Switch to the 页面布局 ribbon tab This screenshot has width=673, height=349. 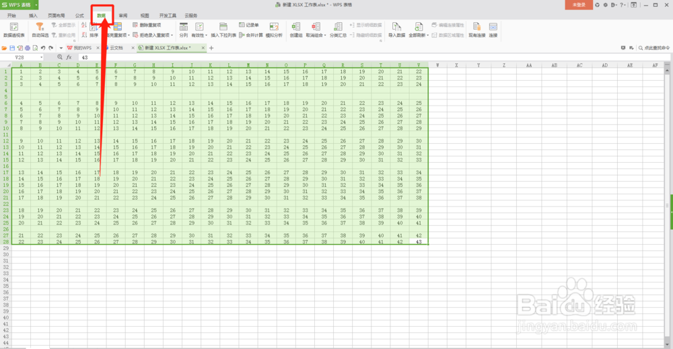(x=57, y=15)
